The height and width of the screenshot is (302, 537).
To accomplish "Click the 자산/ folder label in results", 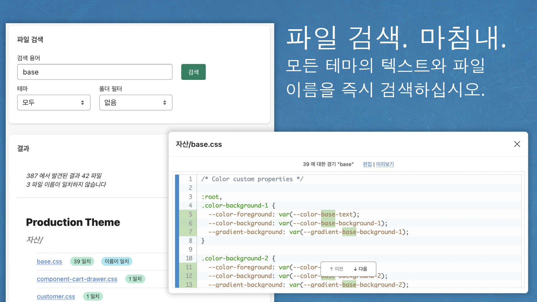I will [x=35, y=240].
